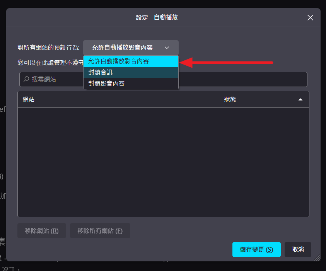
Task: Click the chevron arrow on the default behavior dropdown
Action: [167, 48]
